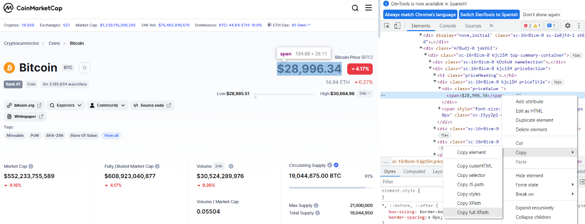The image size is (585, 224).
Task: Open the Whitepaper link
Action: (x=25, y=117)
